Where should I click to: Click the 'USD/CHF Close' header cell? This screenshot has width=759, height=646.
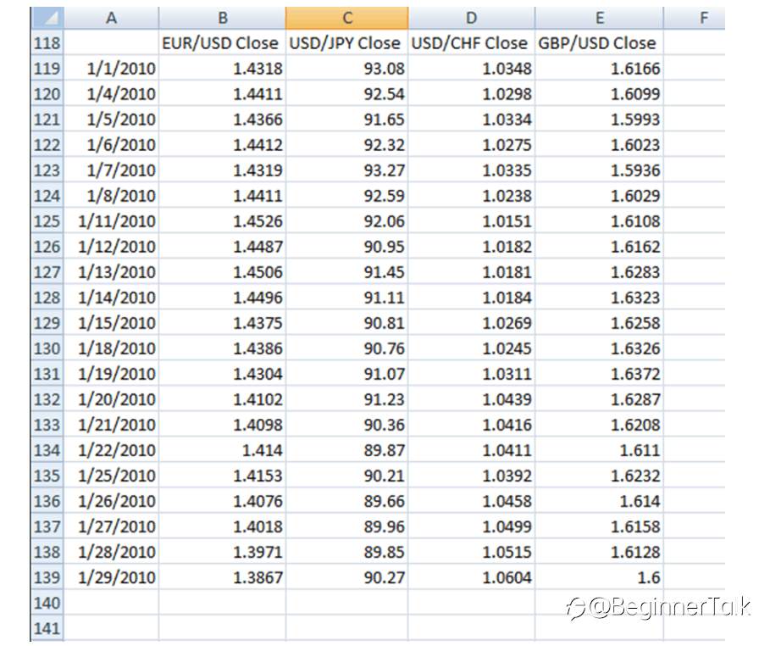tap(472, 43)
